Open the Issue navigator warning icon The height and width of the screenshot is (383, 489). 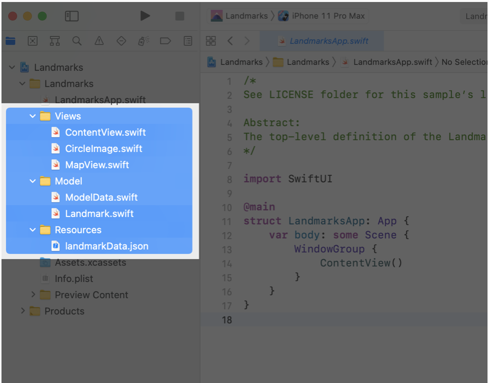99,41
